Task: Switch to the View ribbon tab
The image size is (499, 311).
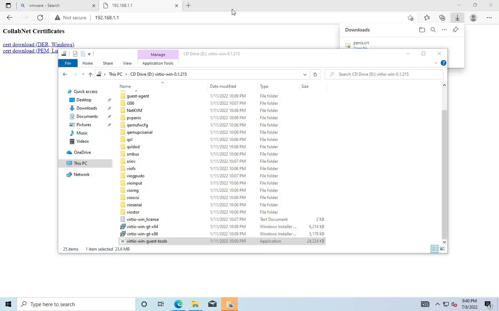Action: 127,63
